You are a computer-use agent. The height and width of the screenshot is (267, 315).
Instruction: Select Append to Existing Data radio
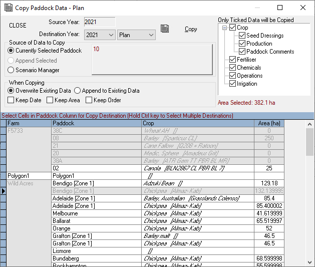(78, 91)
